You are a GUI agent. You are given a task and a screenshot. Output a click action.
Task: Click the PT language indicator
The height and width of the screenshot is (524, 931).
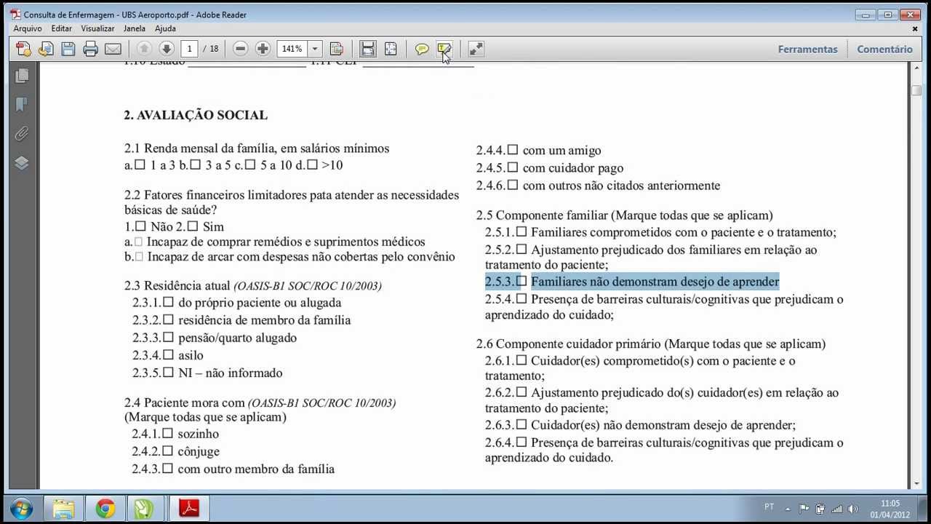770,507
